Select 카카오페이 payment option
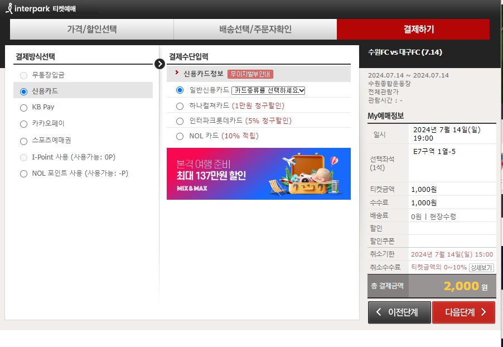Image resolution: width=503 pixels, height=347 pixels. (23, 123)
